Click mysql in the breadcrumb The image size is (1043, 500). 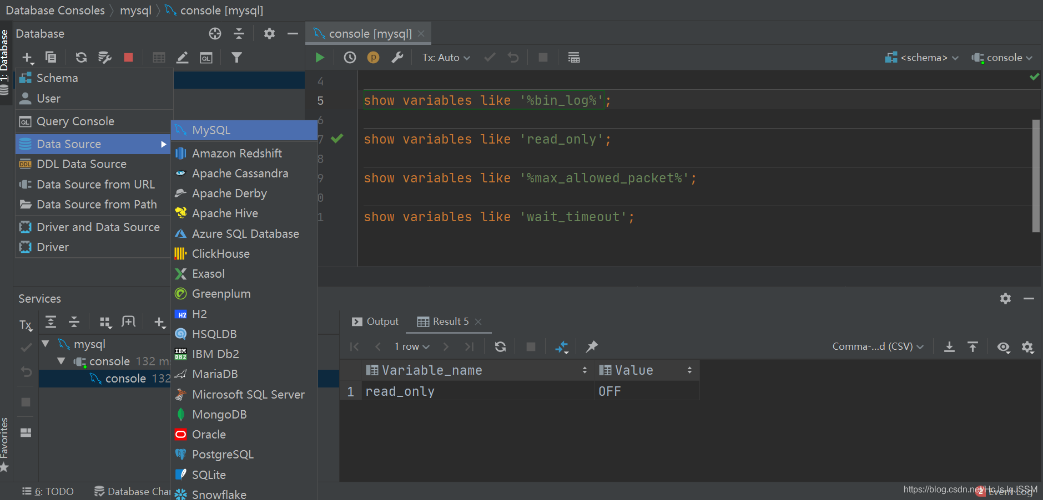(x=135, y=11)
